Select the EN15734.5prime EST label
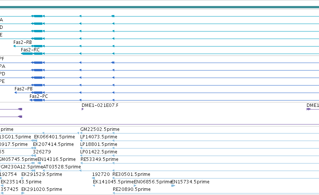The width and height of the screenshot is (319, 195). coord(190,182)
